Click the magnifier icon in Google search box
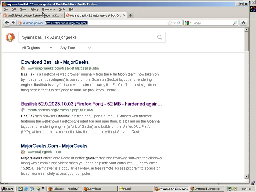256x192 pixels. click(235, 23)
